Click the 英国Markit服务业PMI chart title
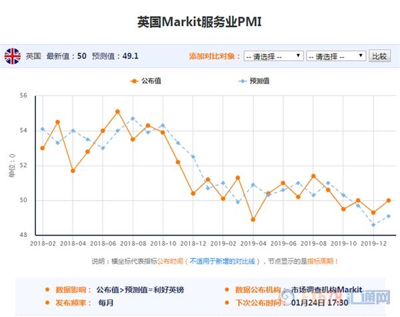The image size is (400, 317). point(199,21)
